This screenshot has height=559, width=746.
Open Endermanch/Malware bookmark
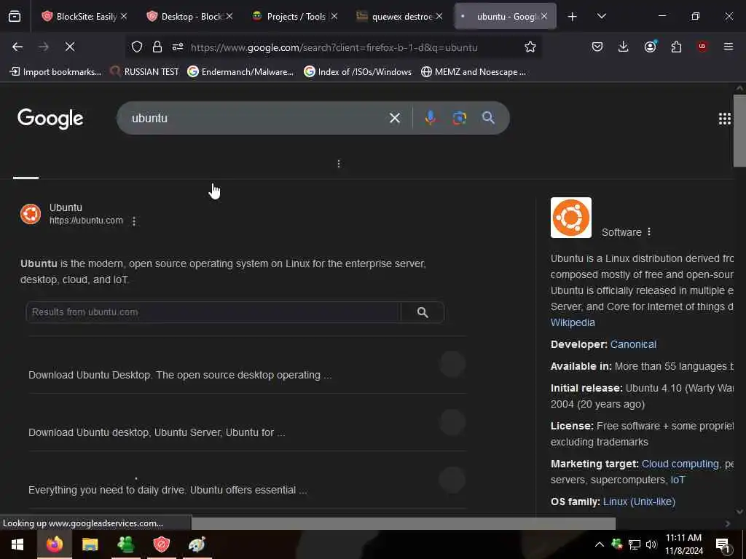point(240,72)
